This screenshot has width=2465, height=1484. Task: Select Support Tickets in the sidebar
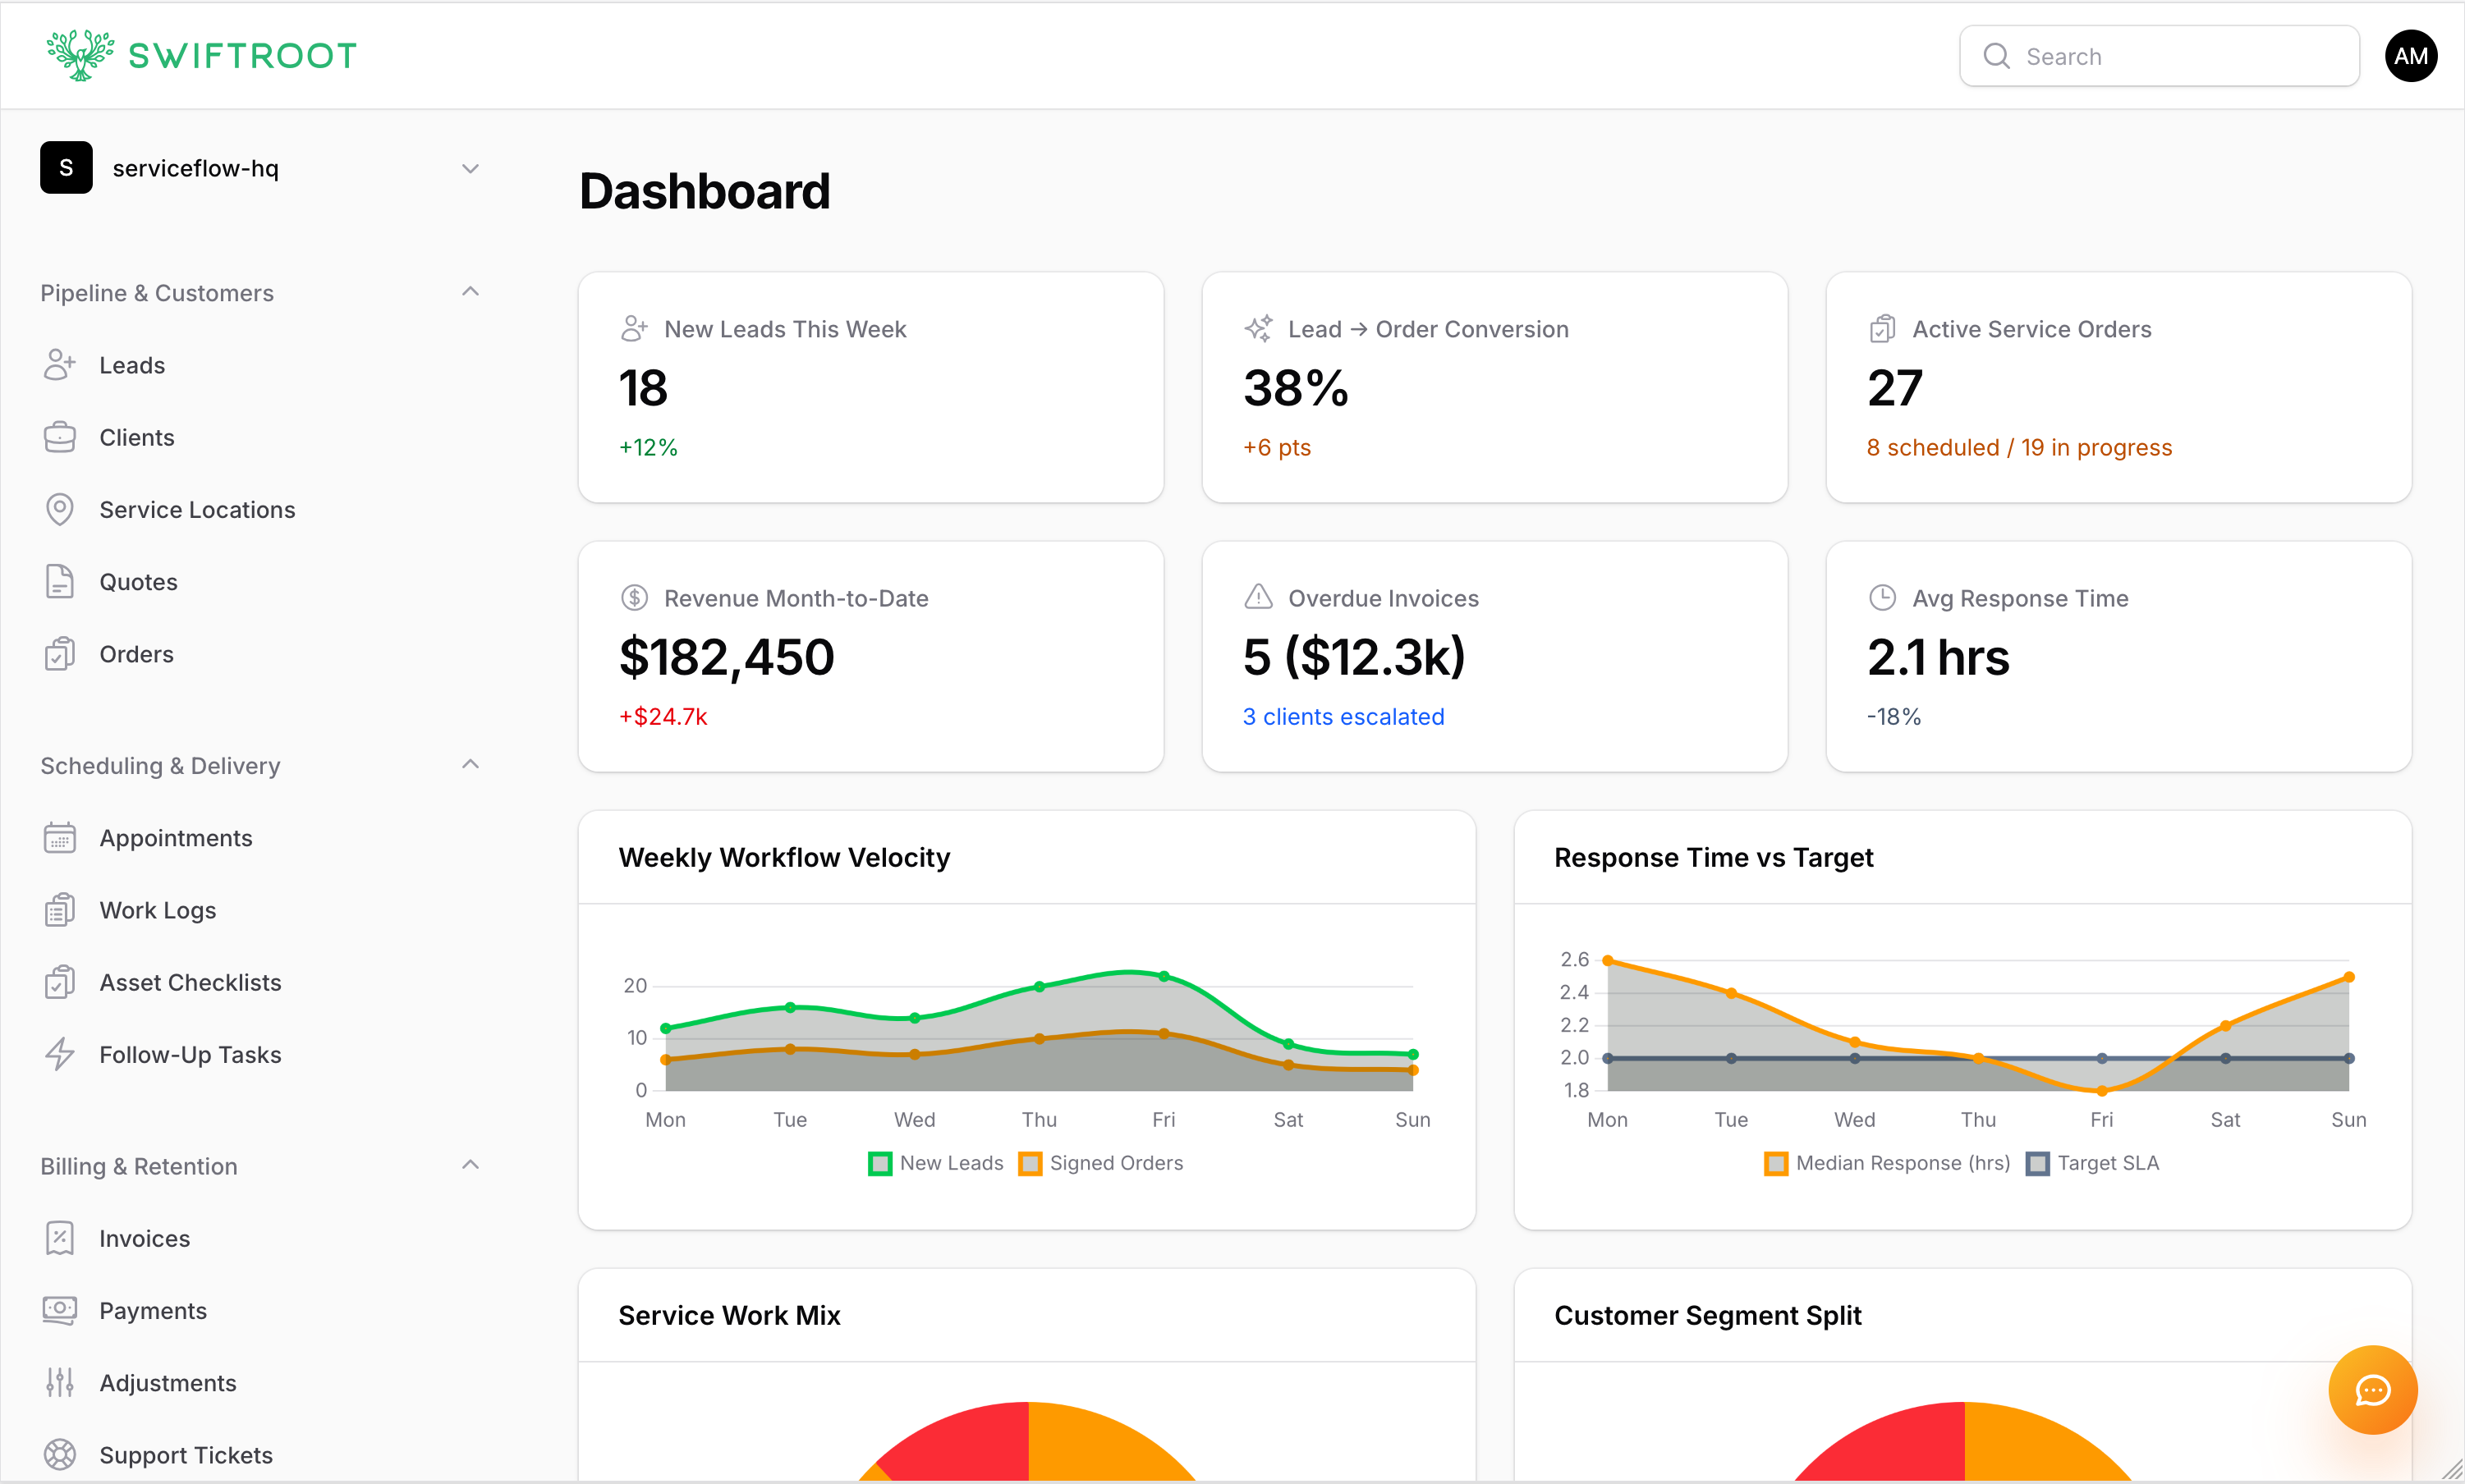point(186,1455)
